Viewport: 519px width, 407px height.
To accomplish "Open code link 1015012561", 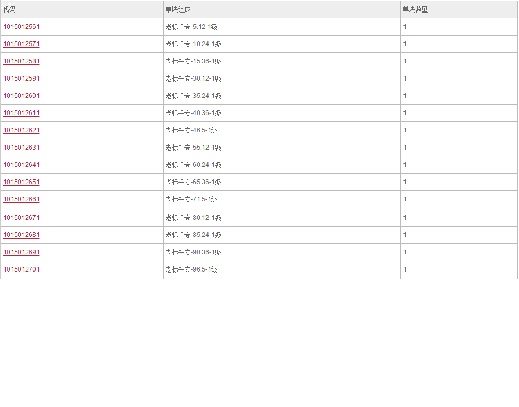I will click(21, 27).
